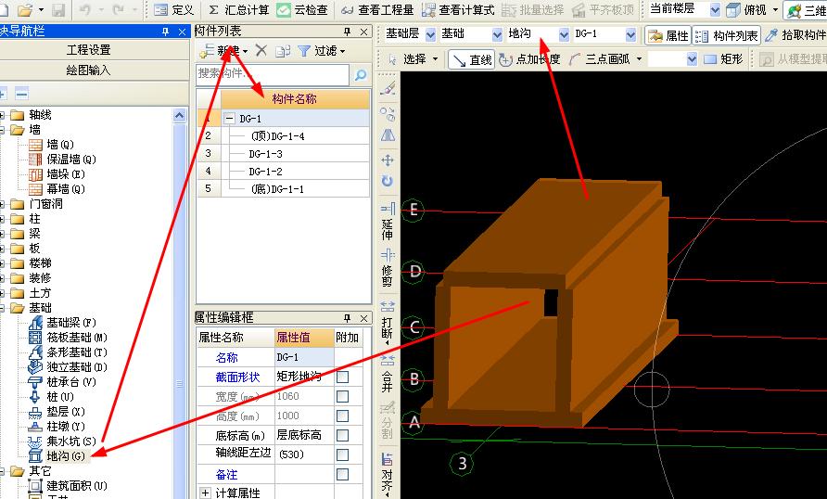Screen dimensions: 827x499
Task: Toggle 底标高 附加 checkbox
Action: point(342,435)
